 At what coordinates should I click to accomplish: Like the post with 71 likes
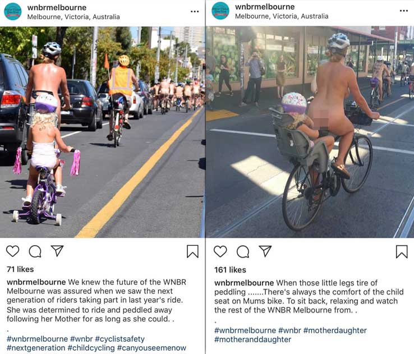13,251
